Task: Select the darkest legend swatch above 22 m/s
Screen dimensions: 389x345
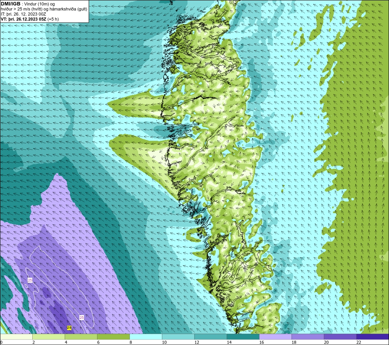Action: pos(373,336)
